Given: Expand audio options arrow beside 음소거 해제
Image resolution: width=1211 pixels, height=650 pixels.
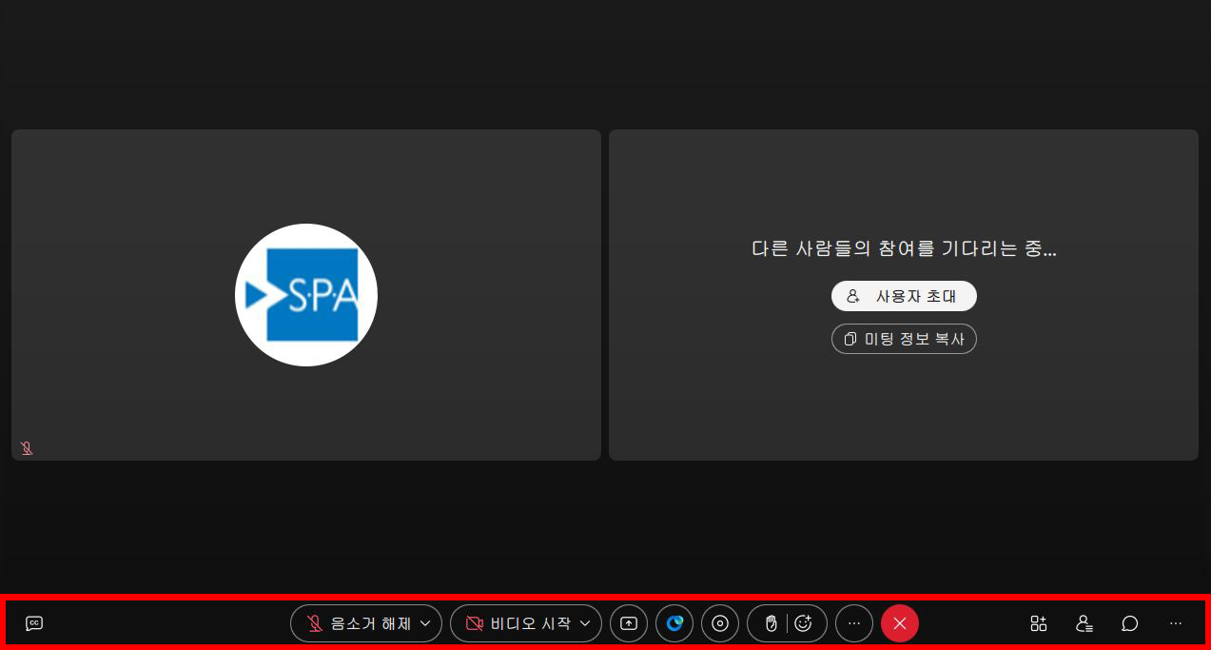Looking at the screenshot, I should (x=425, y=623).
